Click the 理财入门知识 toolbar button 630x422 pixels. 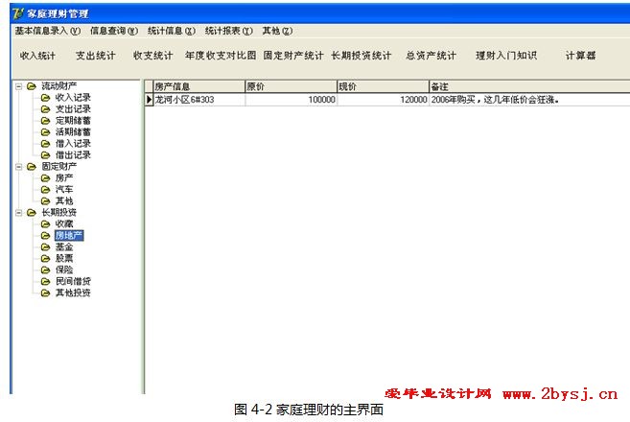click(506, 56)
